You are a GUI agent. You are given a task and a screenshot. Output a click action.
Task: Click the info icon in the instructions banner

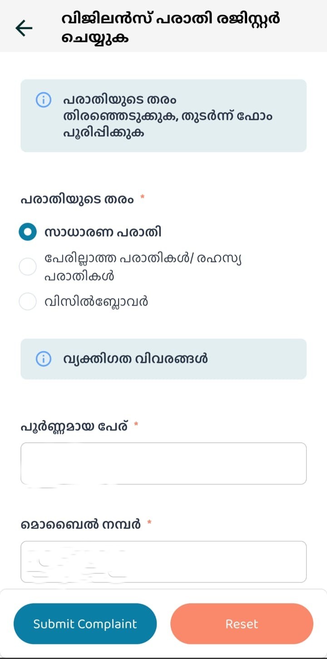[x=43, y=100]
